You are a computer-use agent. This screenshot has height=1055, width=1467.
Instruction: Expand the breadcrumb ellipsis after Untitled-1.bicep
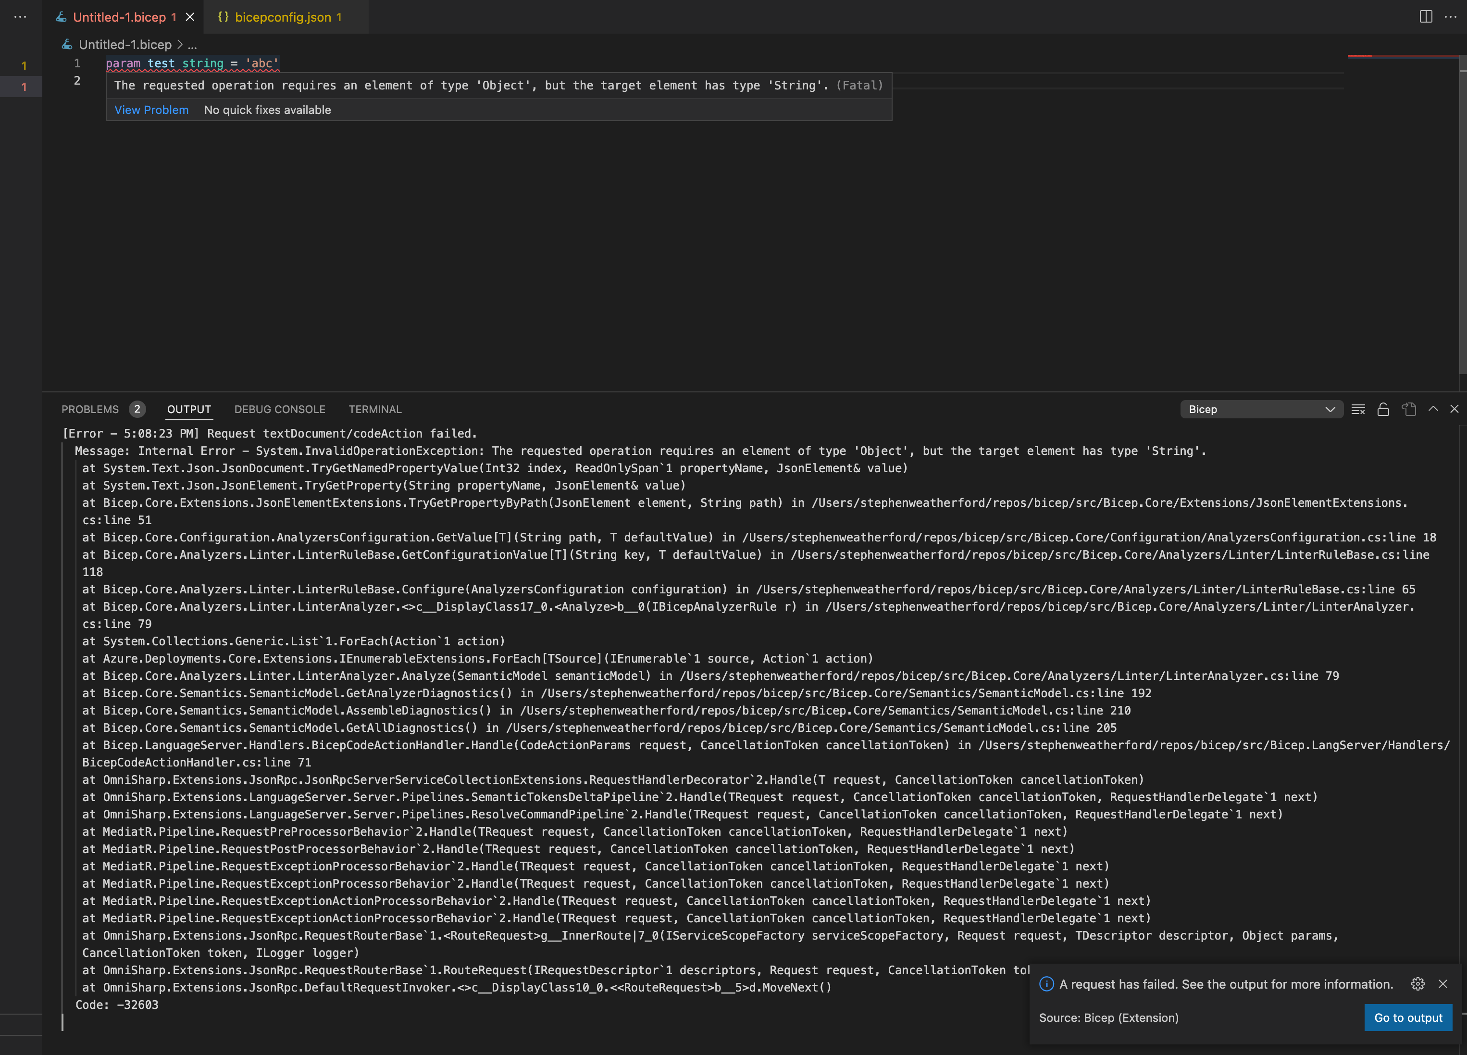coord(191,45)
